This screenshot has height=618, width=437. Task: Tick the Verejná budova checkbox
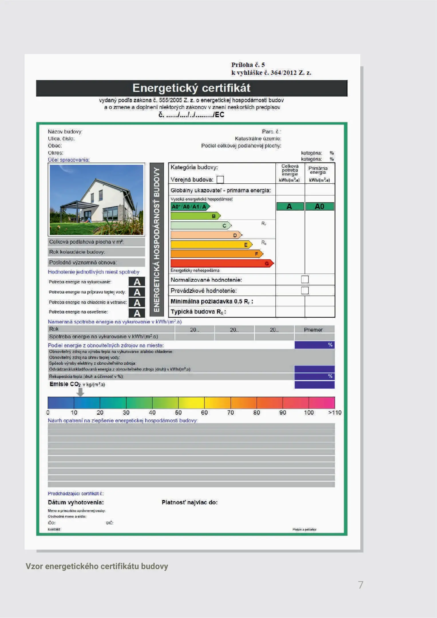(x=220, y=180)
